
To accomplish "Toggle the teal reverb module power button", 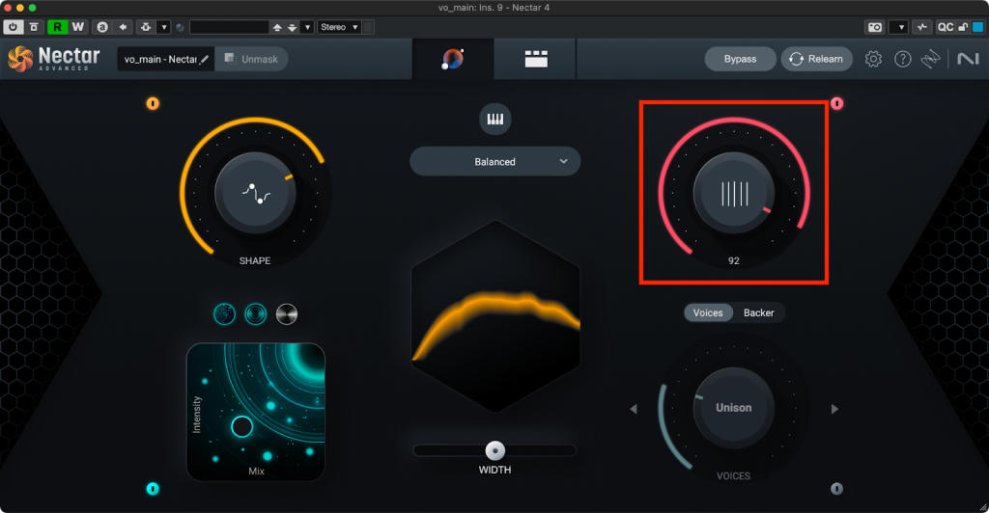I will click(153, 489).
